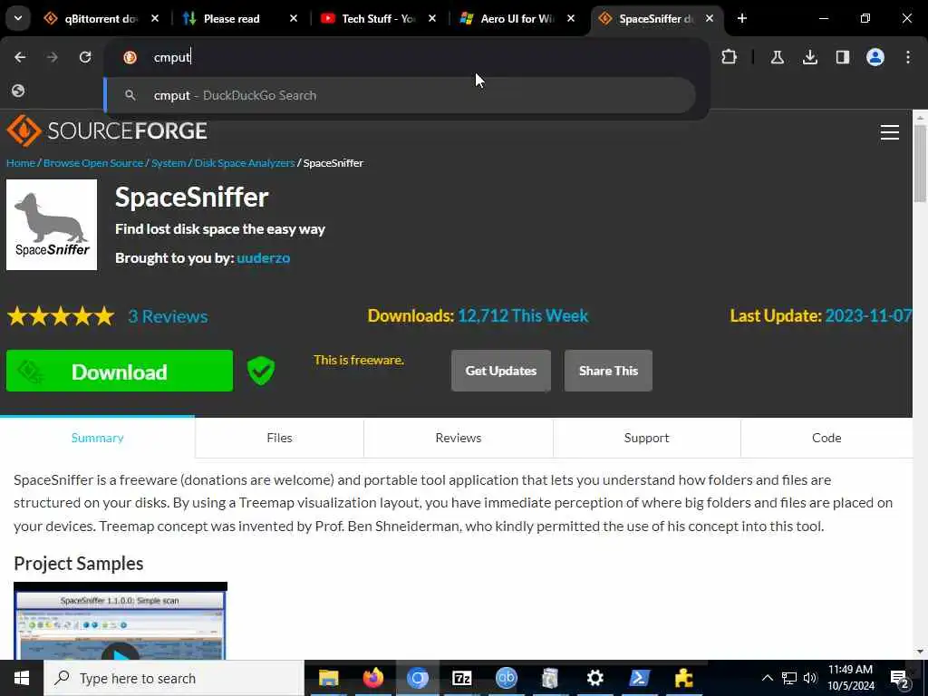Reload the current page

(x=85, y=57)
